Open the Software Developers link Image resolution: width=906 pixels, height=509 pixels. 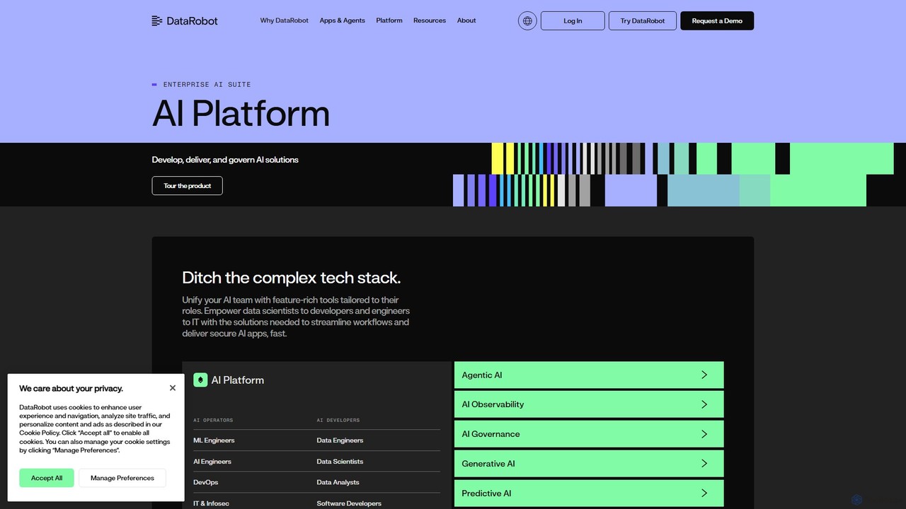tap(349, 503)
